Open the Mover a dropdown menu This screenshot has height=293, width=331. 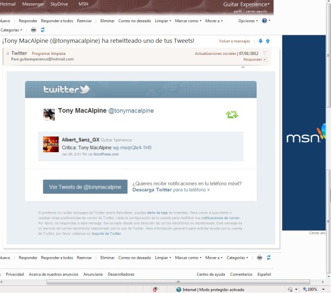213,21
